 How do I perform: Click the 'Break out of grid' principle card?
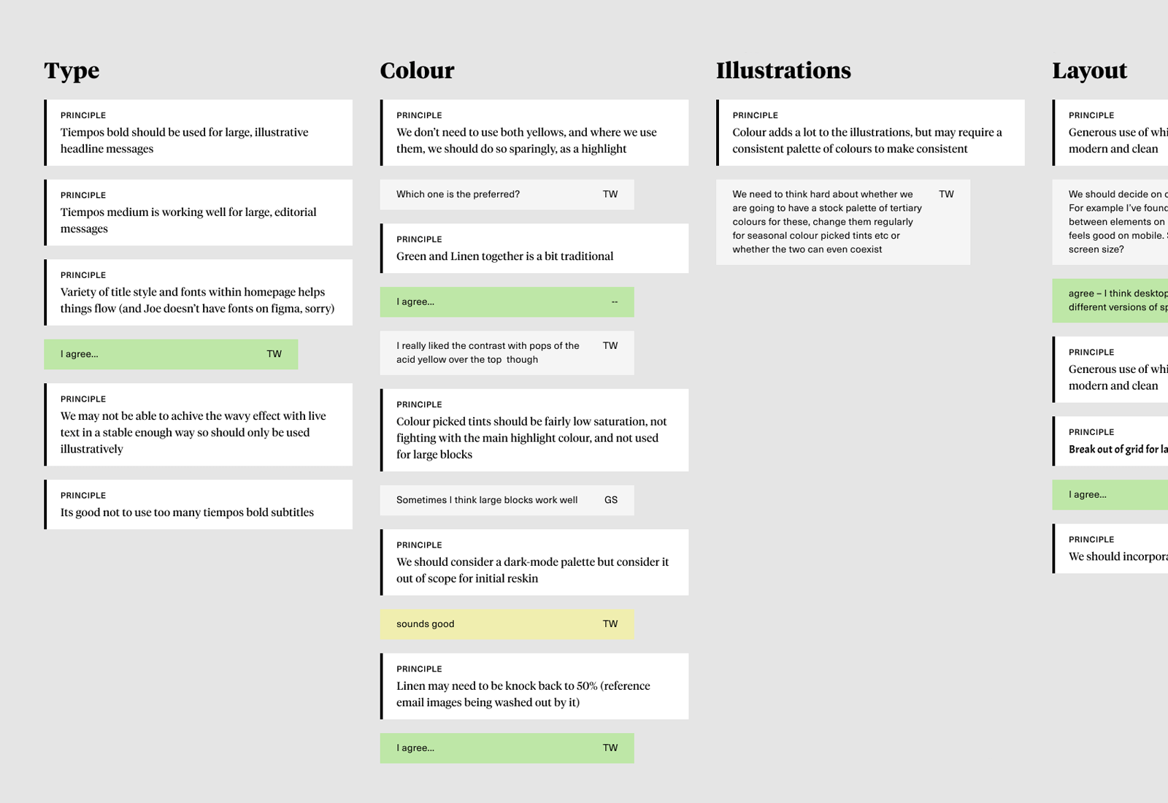(1110, 441)
